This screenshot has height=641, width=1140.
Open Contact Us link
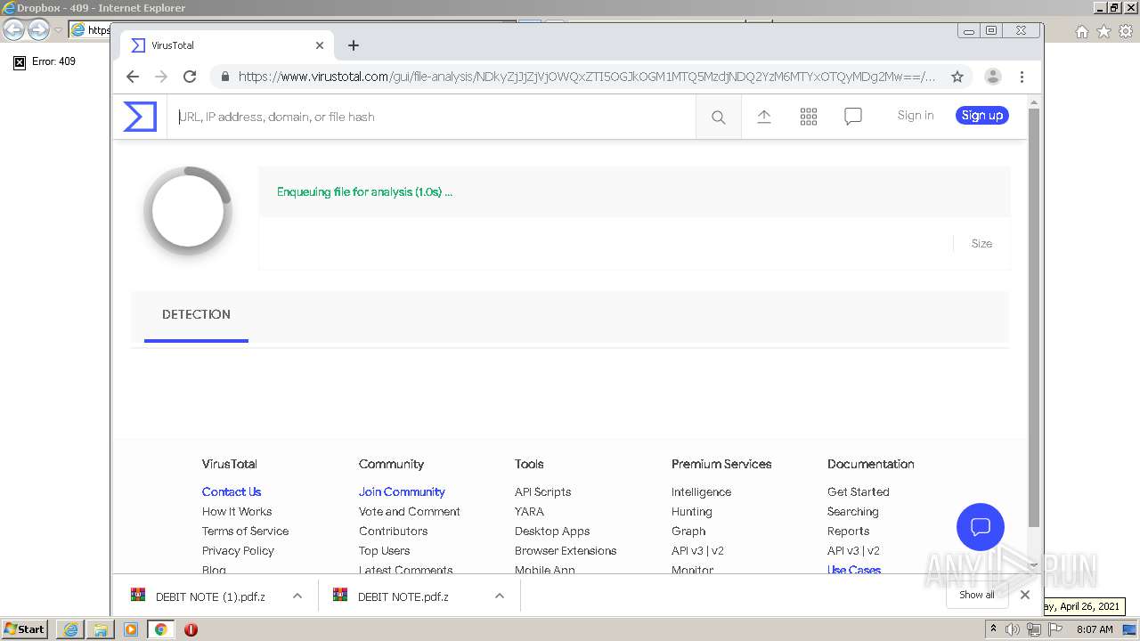pyautogui.click(x=232, y=492)
